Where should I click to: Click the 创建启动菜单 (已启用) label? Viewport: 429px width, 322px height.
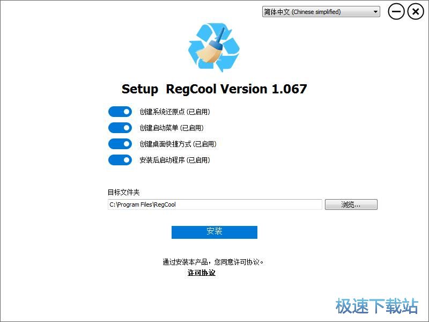coord(172,128)
